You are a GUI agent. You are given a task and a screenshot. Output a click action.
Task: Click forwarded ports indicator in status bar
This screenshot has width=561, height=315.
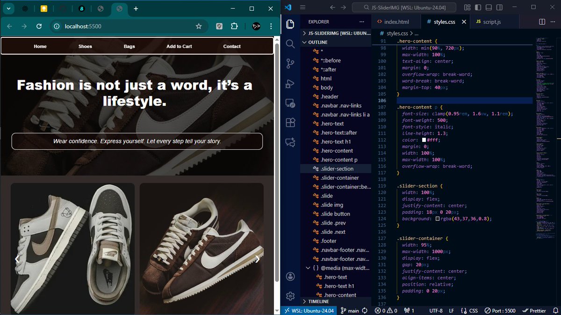point(410,310)
